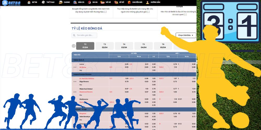Click the search magnifier icon
The height and width of the screenshot is (130, 261).
tap(74, 35)
